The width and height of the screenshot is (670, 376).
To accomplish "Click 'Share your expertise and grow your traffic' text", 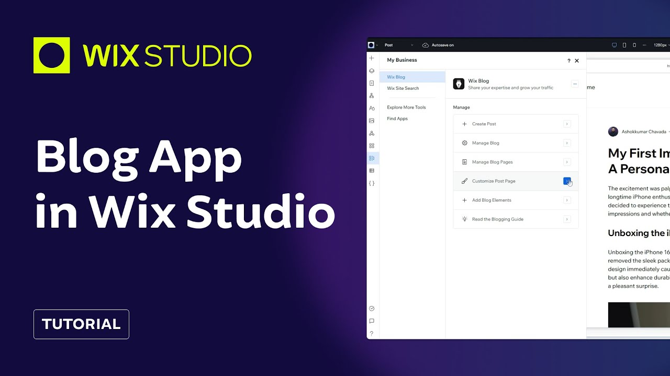I will point(511,88).
